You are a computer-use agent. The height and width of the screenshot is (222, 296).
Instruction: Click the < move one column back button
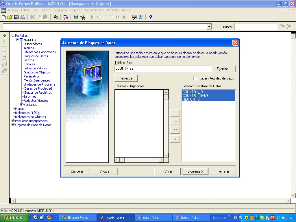pyautogui.click(x=175, y=139)
